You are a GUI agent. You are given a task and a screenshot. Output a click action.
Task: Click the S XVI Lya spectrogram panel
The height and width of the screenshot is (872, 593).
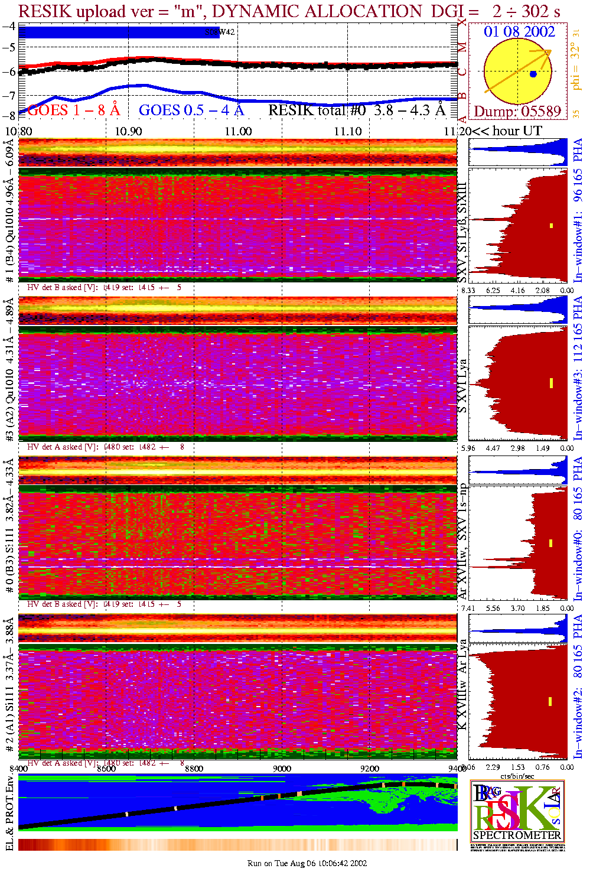[237, 383]
